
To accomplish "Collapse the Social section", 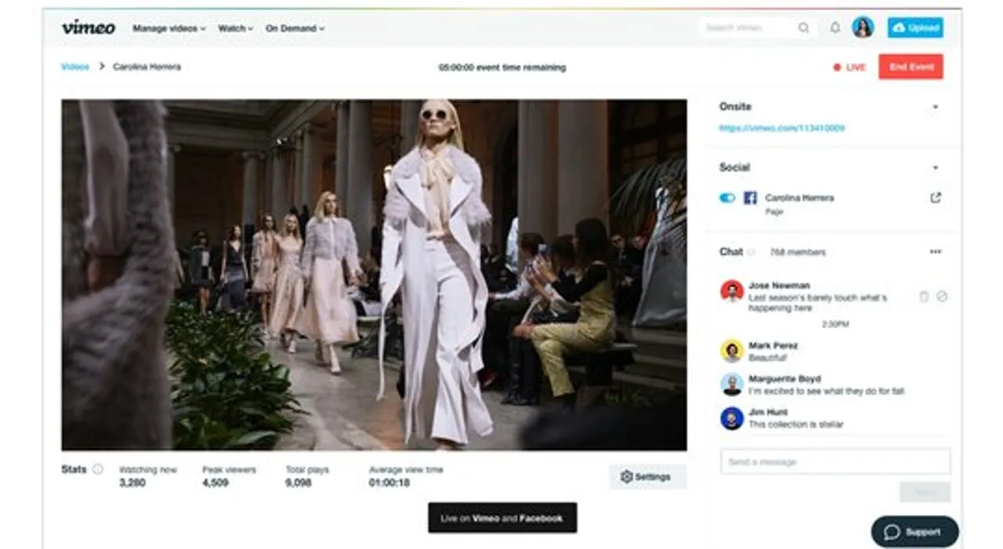I will pos(935,168).
